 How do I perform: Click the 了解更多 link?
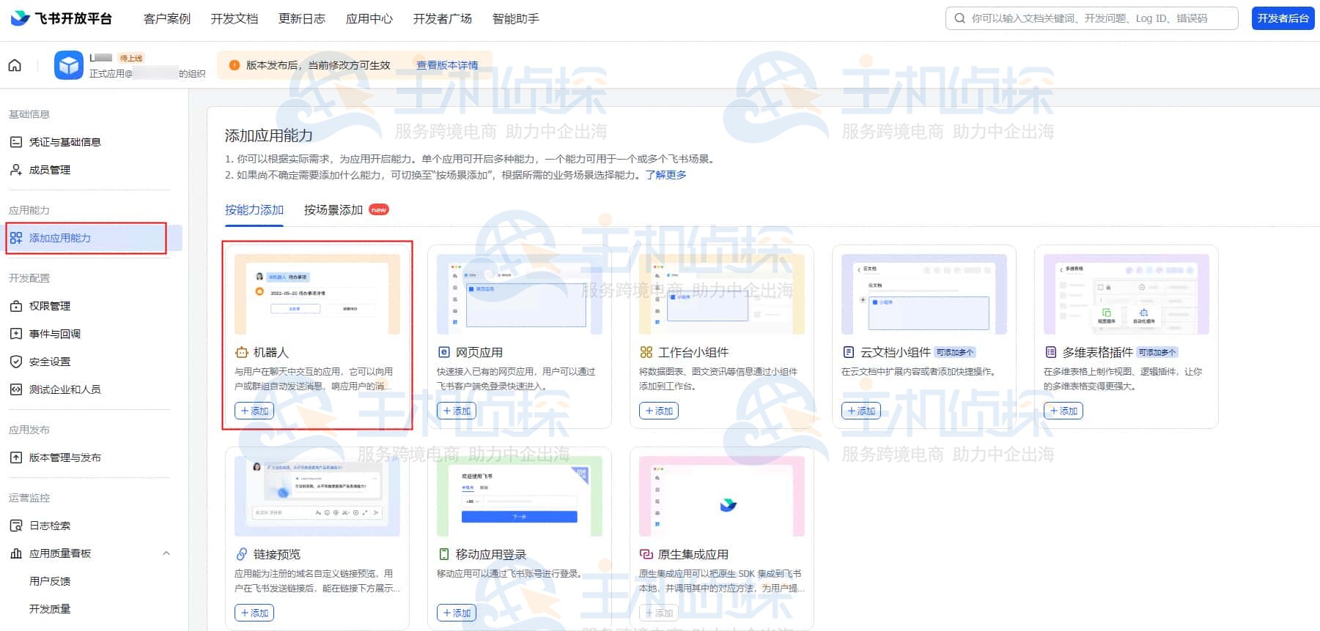665,175
